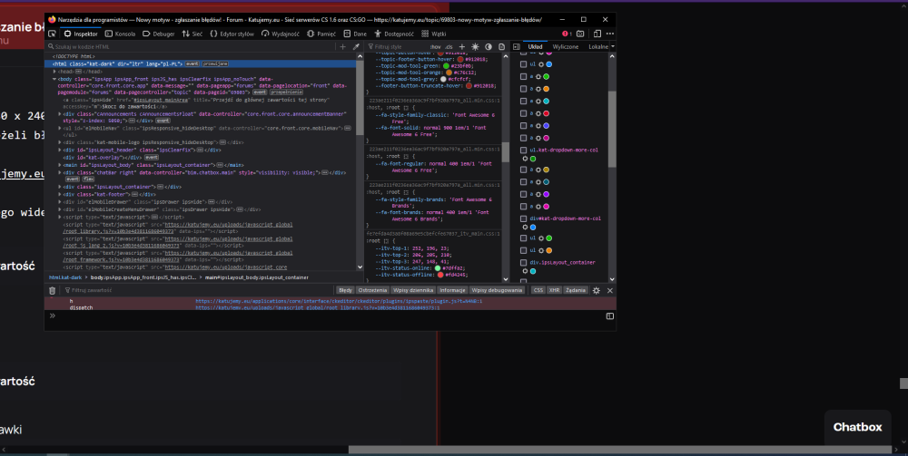
Task: Toggle print media simulation page icon
Action: coord(501,47)
